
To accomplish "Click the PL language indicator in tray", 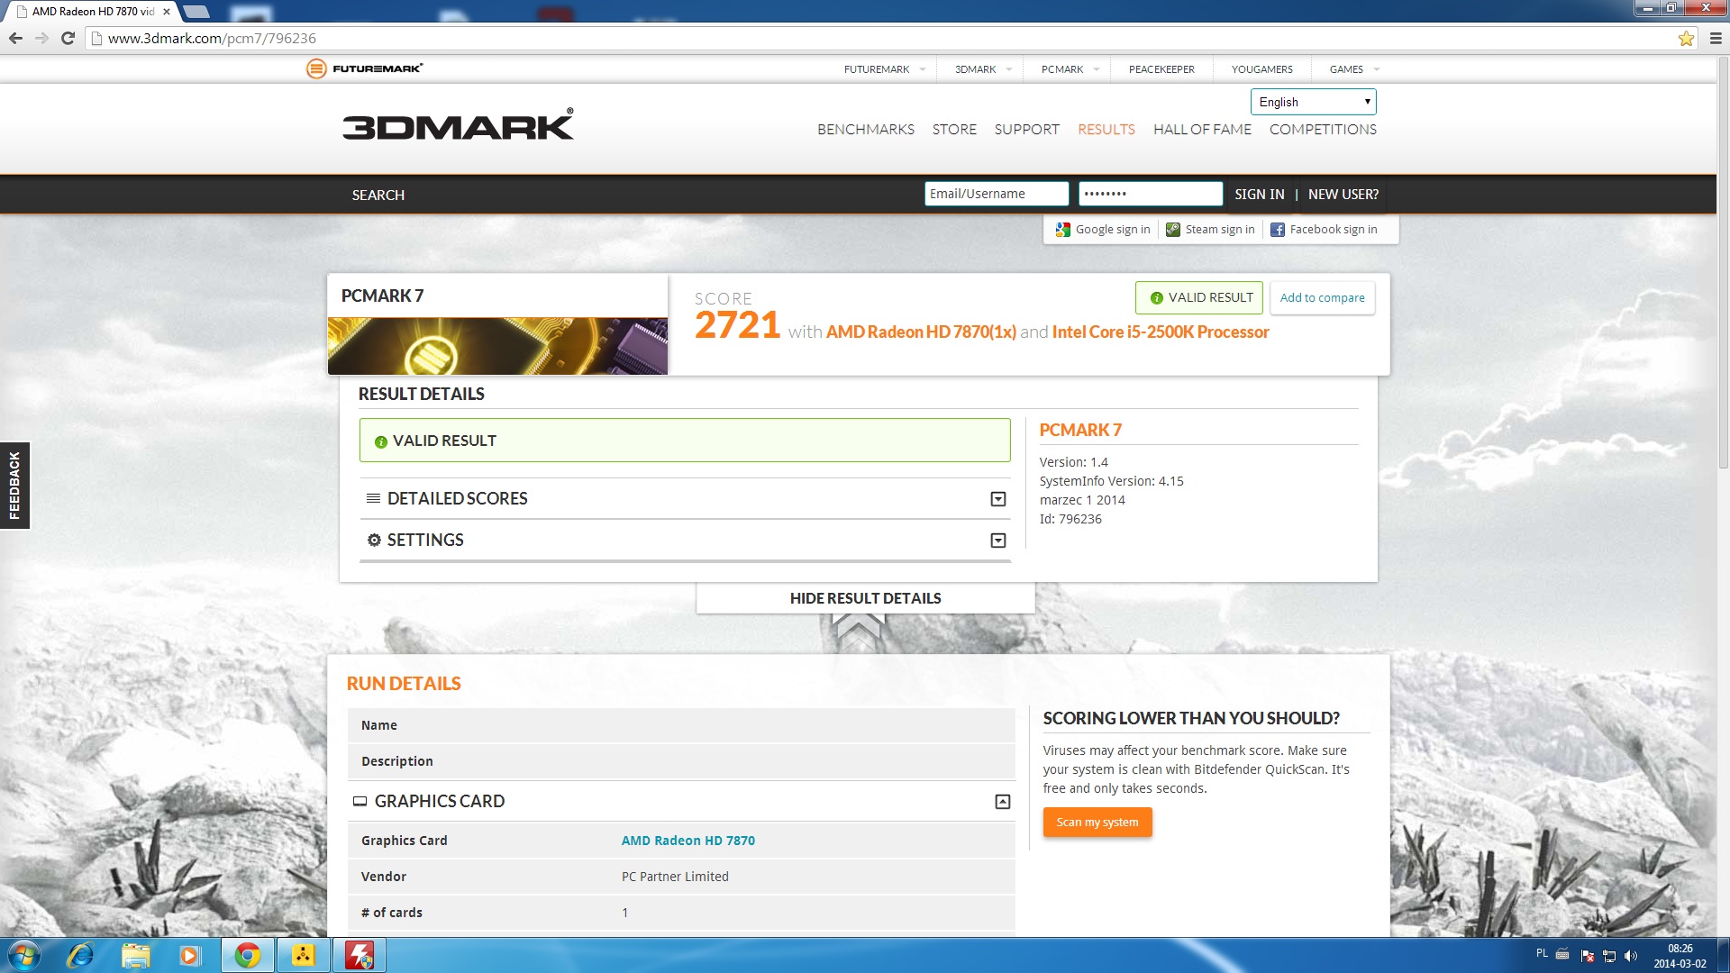I will [1542, 953].
